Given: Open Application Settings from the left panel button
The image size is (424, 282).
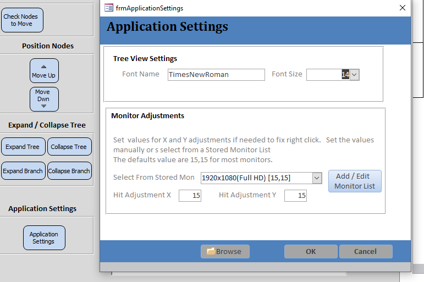Looking at the screenshot, I should 44,237.
